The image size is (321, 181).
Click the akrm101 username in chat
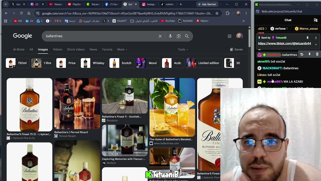point(263,61)
